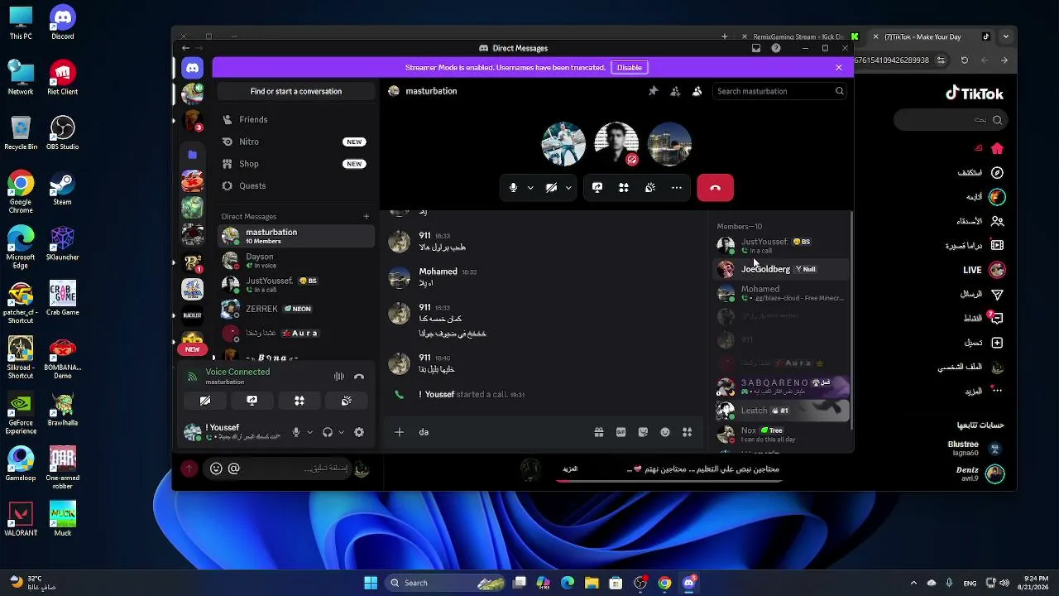Open the Windows Start menu
The height and width of the screenshot is (596, 1059).
[x=371, y=583]
